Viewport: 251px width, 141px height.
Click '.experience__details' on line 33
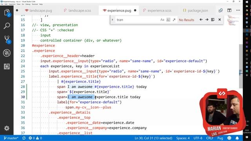[x=69, y=112]
